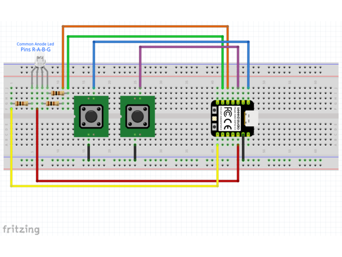
Task: Select the lower resistor right of the LED
Action: pos(53,103)
